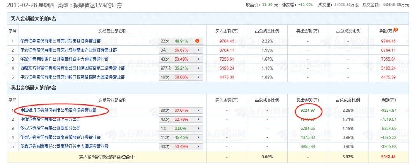Open 华安证券阜阳分公司 link

(50, 128)
